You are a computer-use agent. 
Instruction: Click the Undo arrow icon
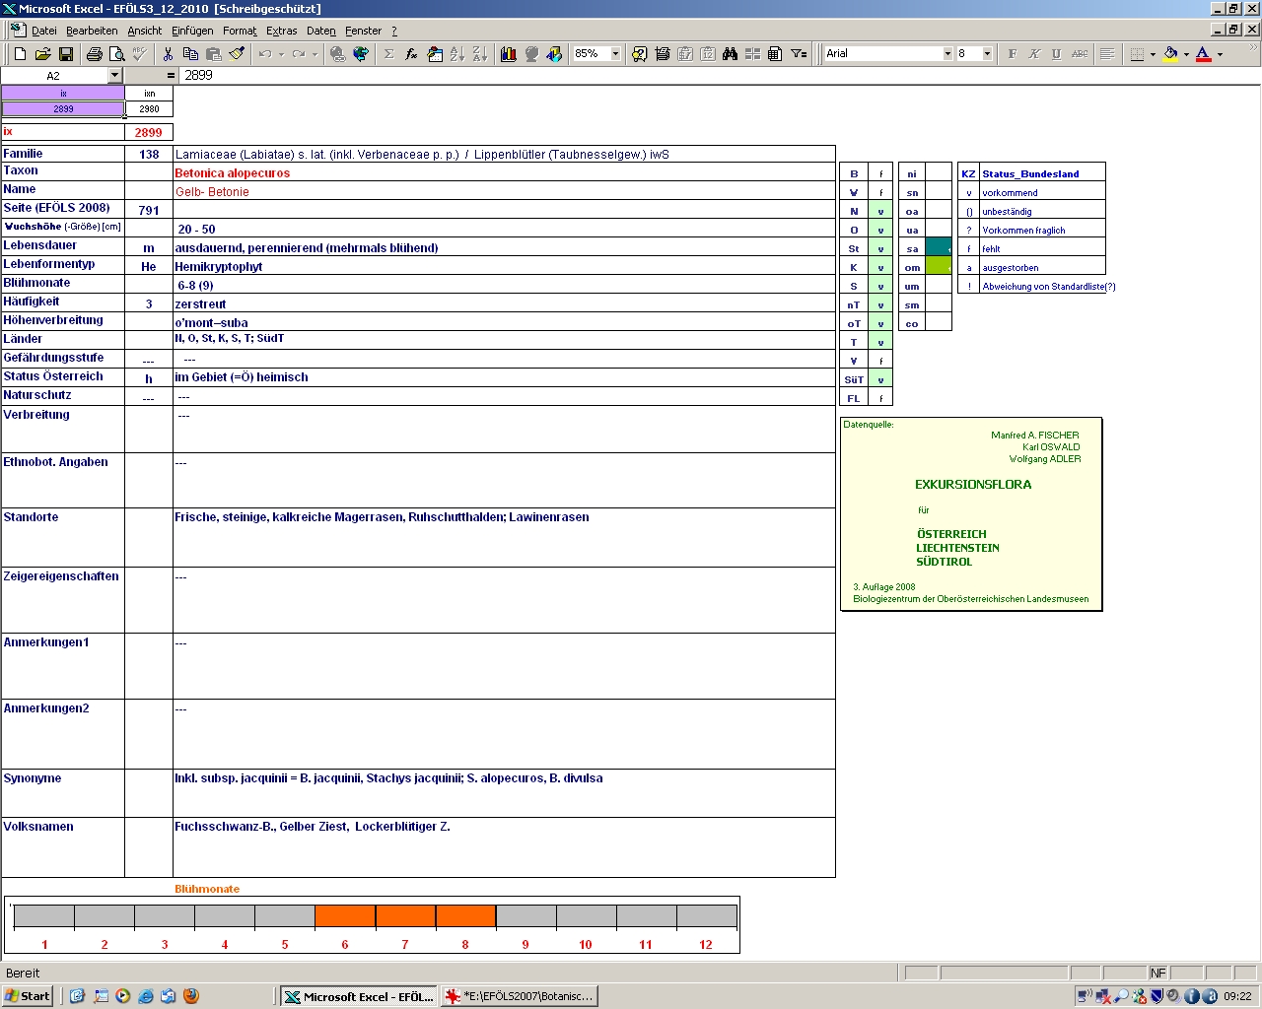[x=264, y=54]
